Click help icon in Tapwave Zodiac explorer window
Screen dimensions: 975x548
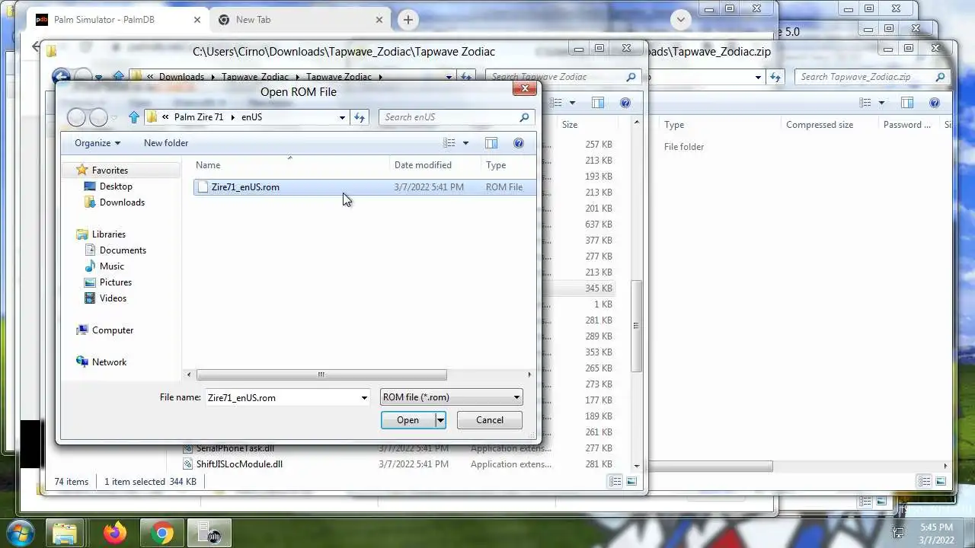click(x=625, y=103)
